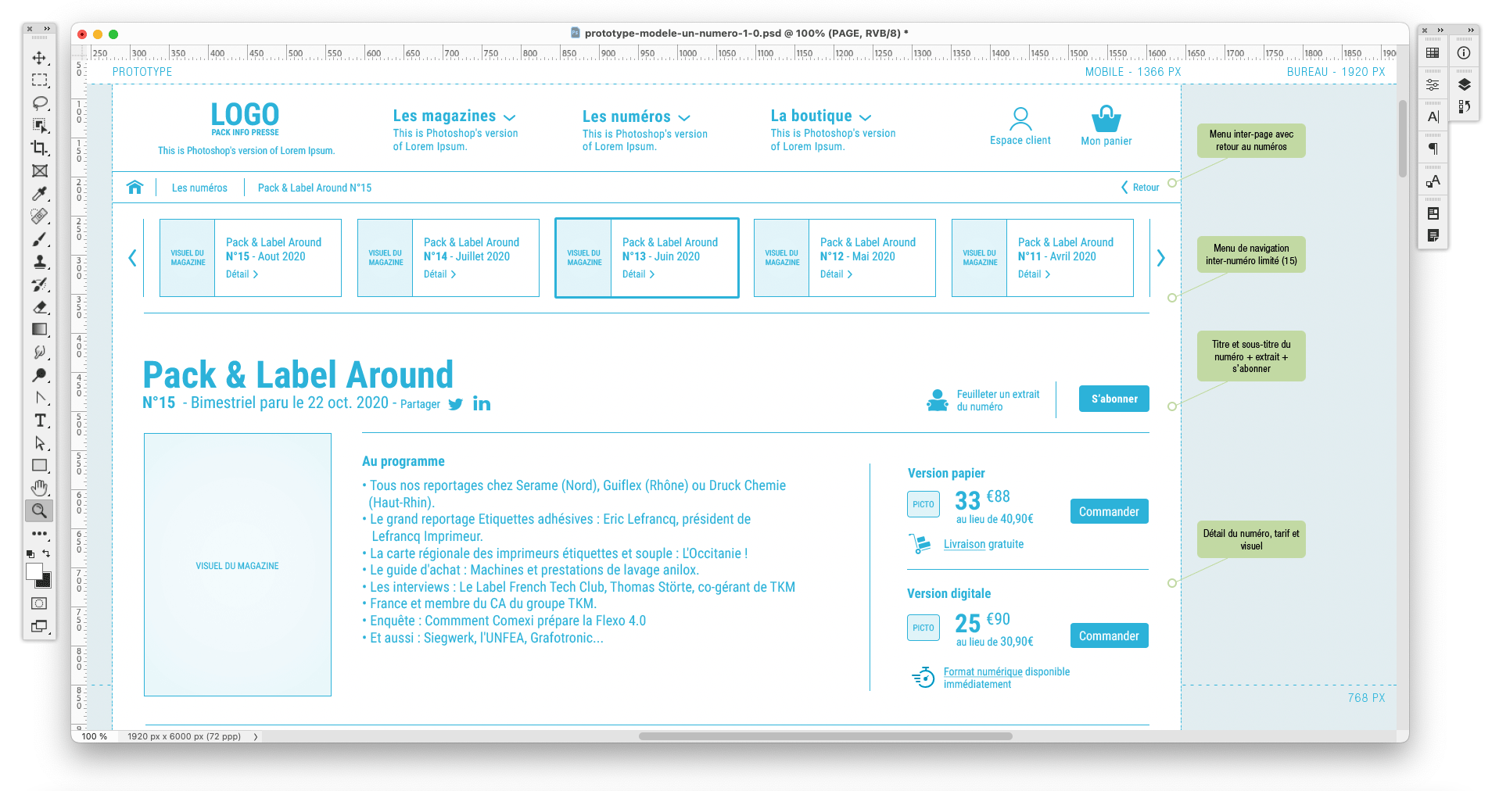Expand the status bar document info chevron
1499x791 pixels.
(254, 736)
